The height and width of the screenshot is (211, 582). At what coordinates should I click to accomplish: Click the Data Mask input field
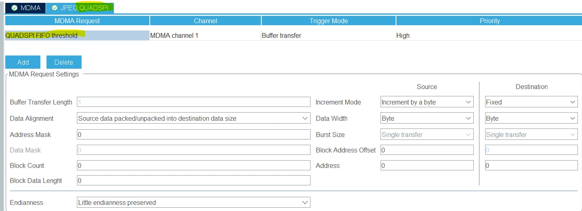(194, 150)
